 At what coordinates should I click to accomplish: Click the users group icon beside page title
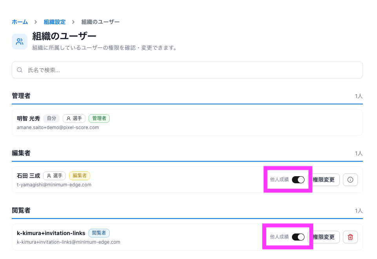point(20,42)
